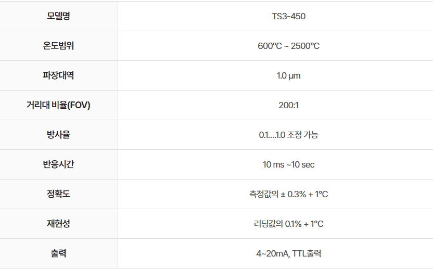Select the 200:1 ratio value
Image resolution: width=433 pixels, height=269 pixels.
(x=288, y=105)
